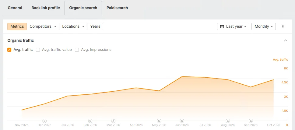
Task: Click the Google update marker near Feb 2026
Action: (90, 121)
